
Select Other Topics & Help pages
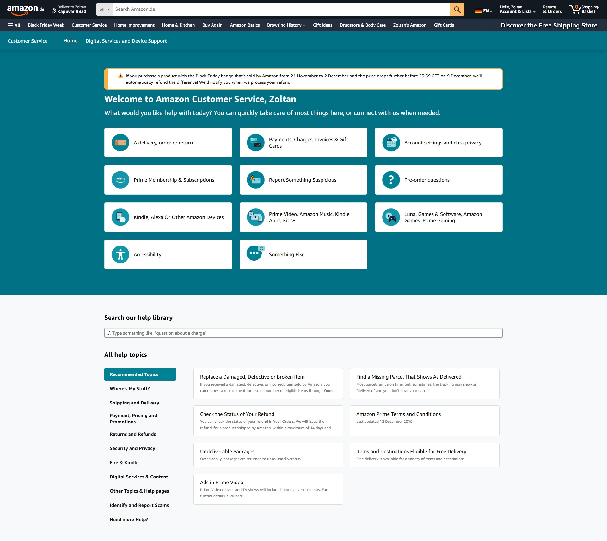(x=139, y=491)
